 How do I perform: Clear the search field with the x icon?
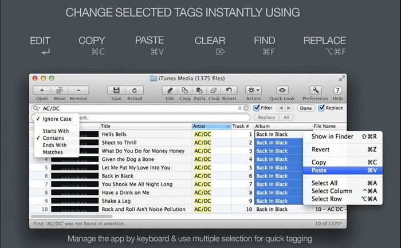point(246,108)
